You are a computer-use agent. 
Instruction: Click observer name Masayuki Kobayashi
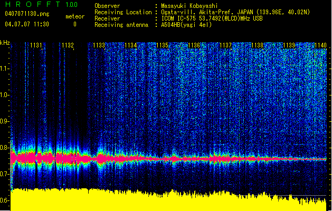[x=189, y=6]
